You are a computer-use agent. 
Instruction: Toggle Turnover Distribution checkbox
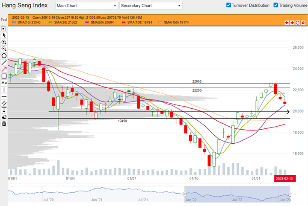pyautogui.click(x=228, y=5)
